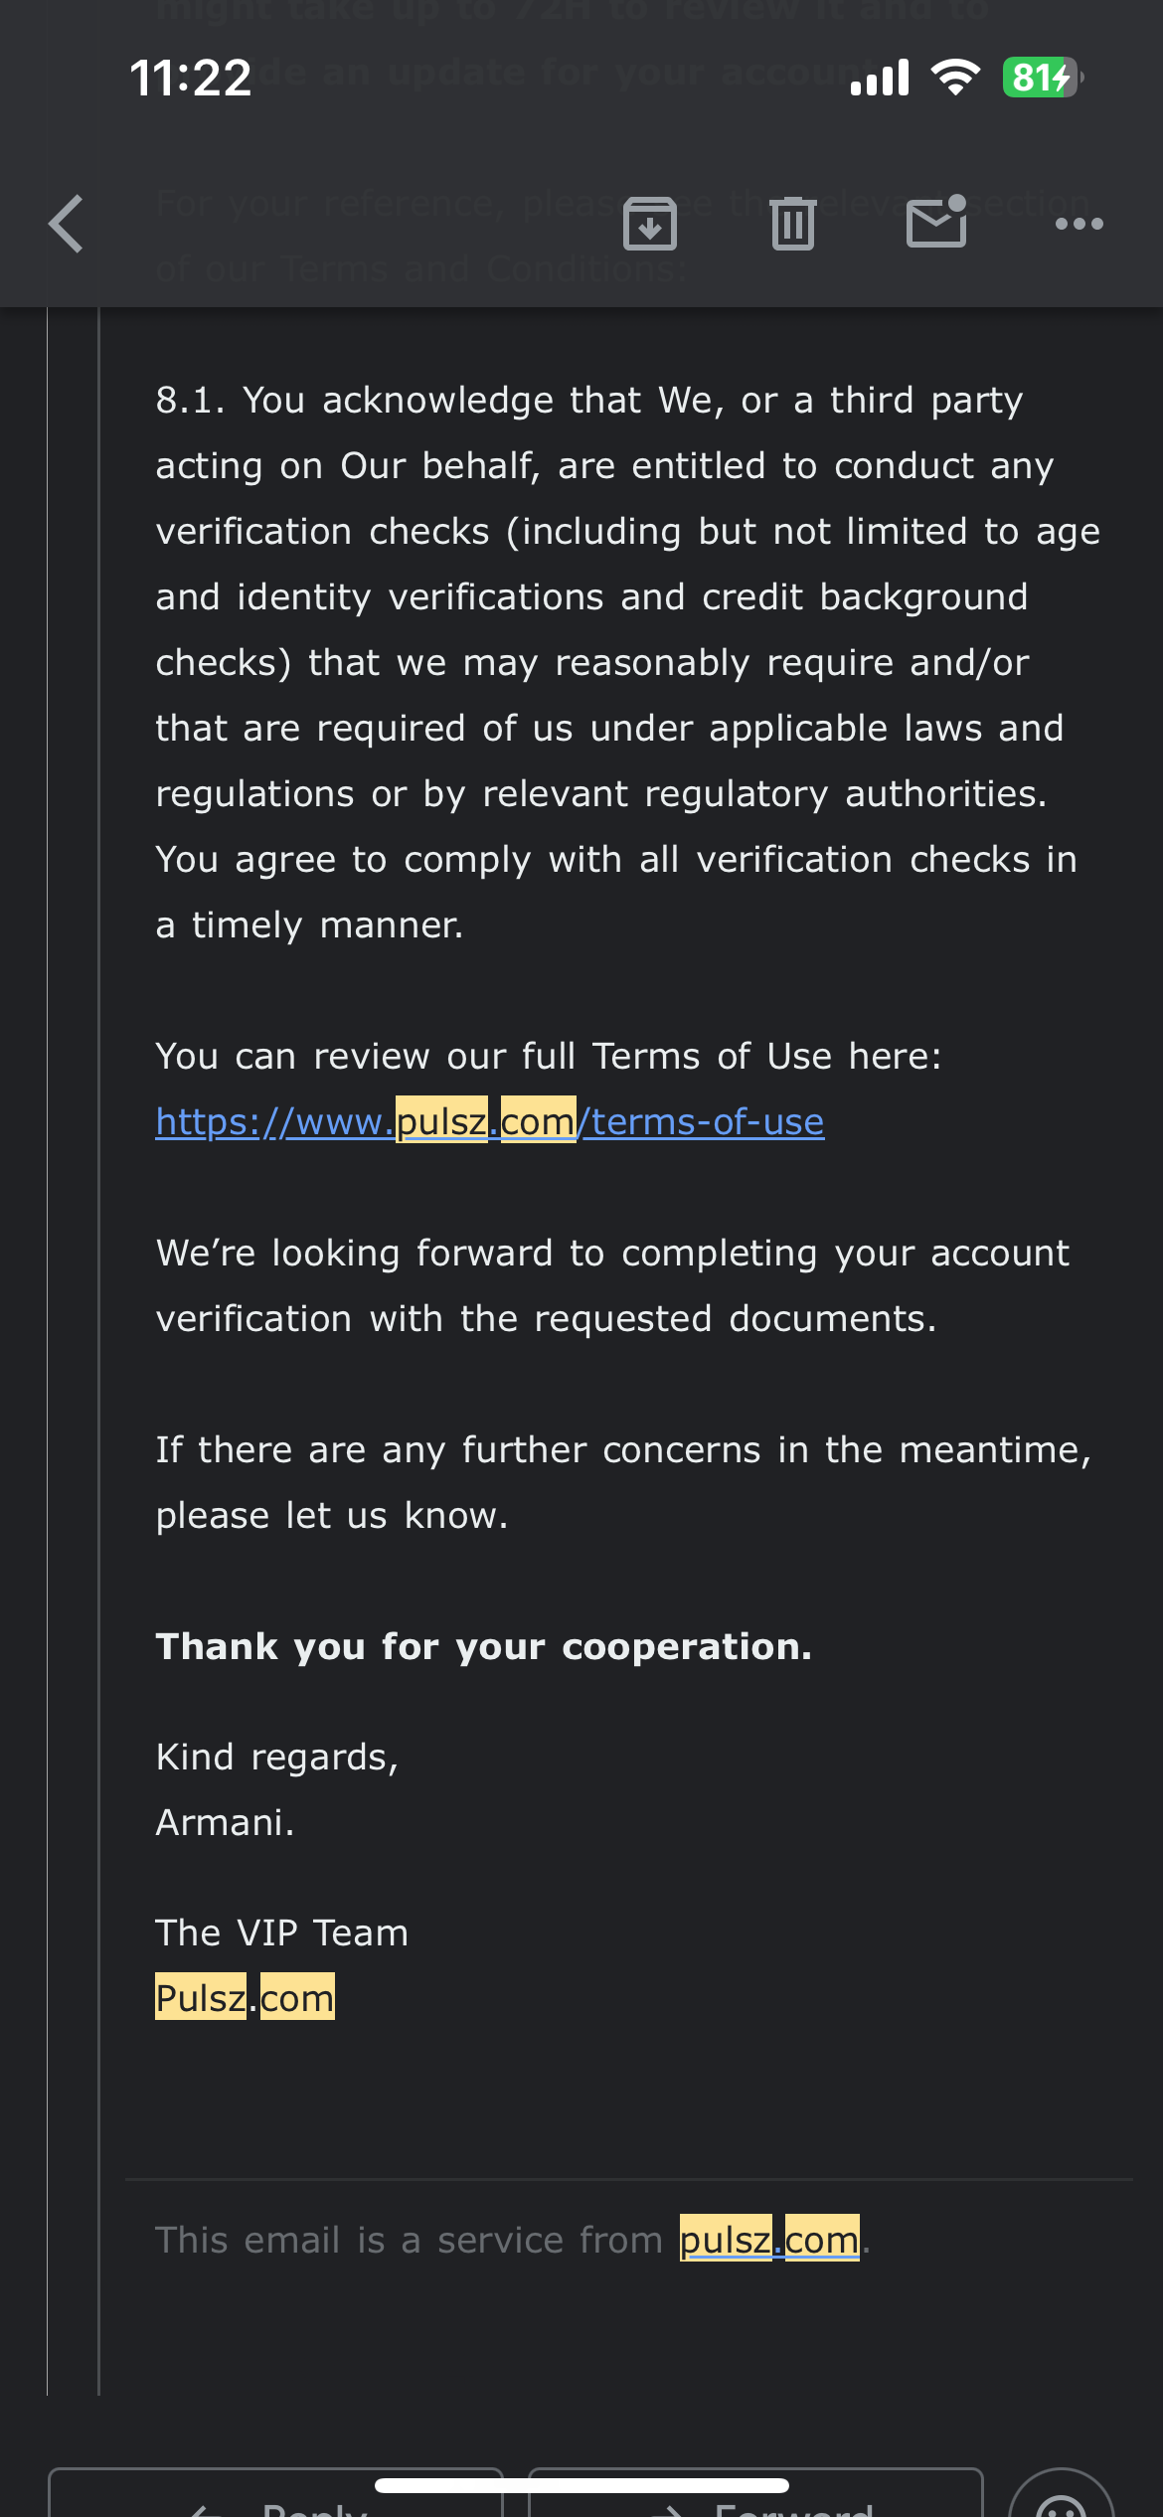This screenshot has height=2517, width=1163.
Task: Mark this email as unread
Action: (936, 222)
